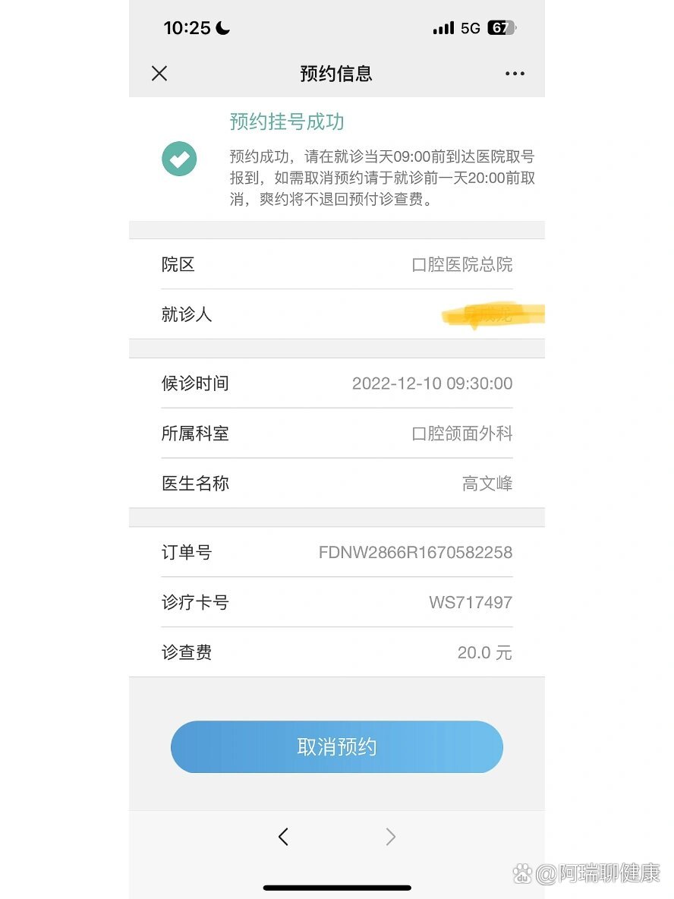Tap the 预约信息 page title
This screenshot has height=899, width=674.
336,74
